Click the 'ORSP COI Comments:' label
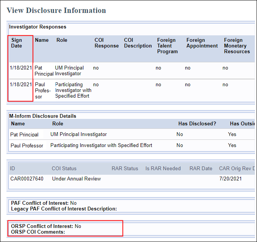 (38, 232)
